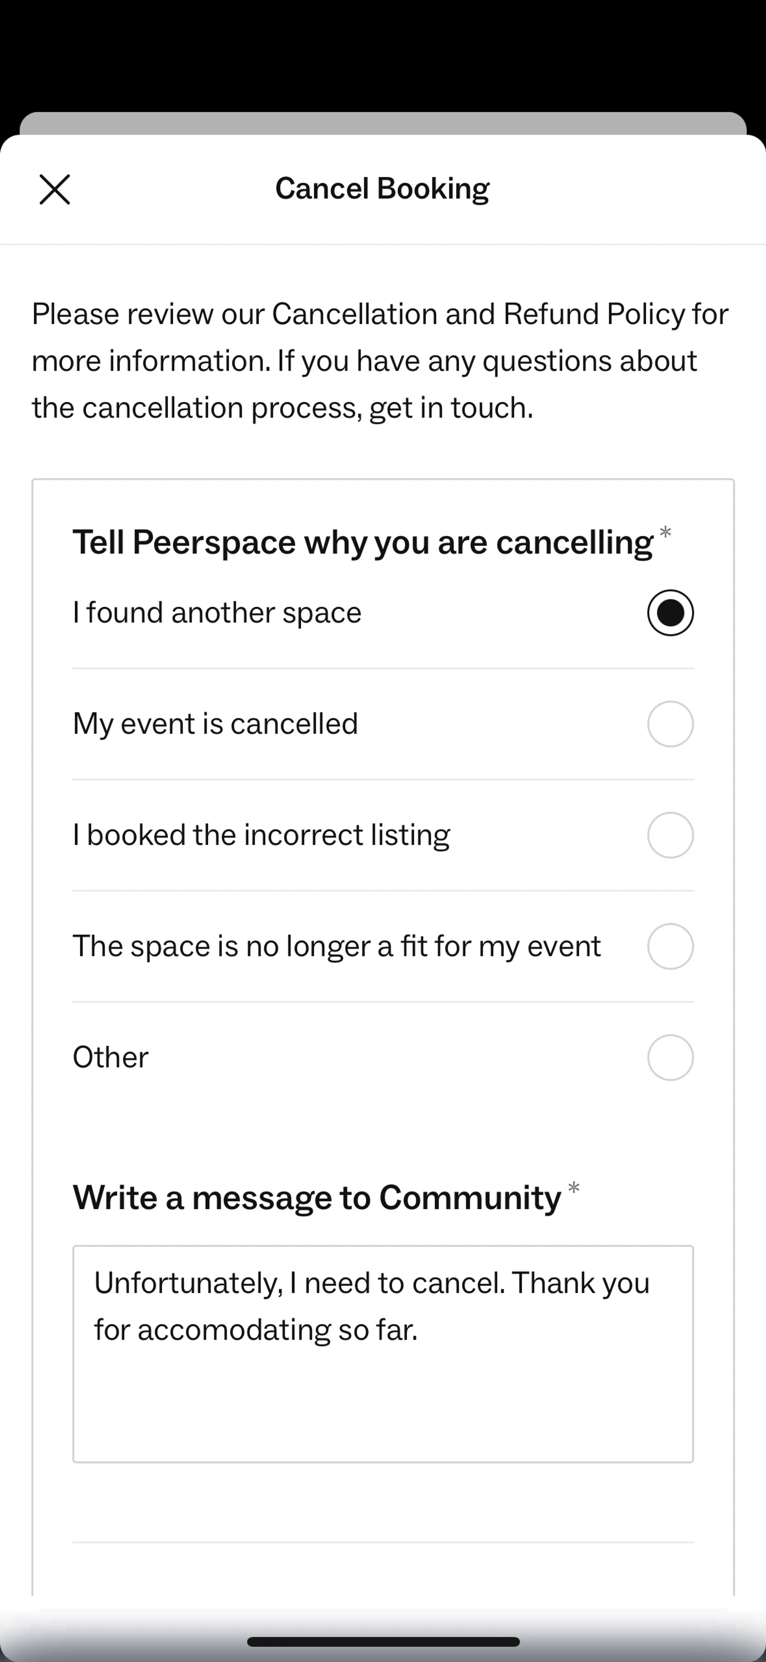This screenshot has width=766, height=1662.
Task: Open the Cancellation and Refund Policy text
Action: (x=478, y=314)
